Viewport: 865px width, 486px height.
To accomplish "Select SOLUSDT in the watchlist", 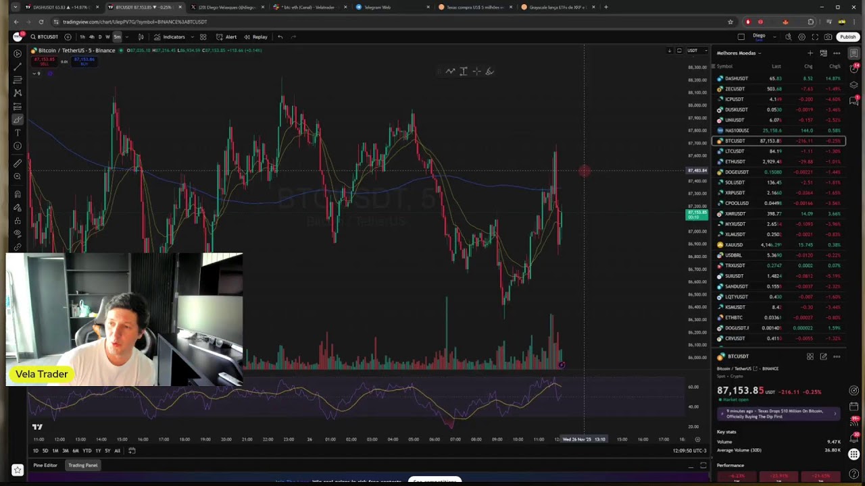I will [x=778, y=182].
